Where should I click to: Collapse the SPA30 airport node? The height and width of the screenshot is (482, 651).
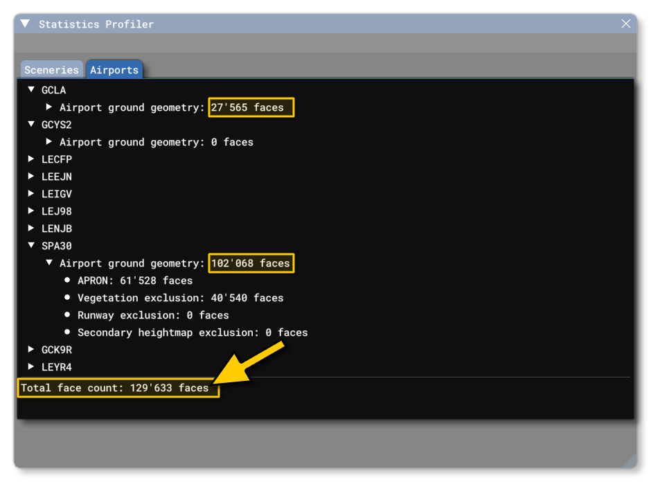(x=31, y=246)
